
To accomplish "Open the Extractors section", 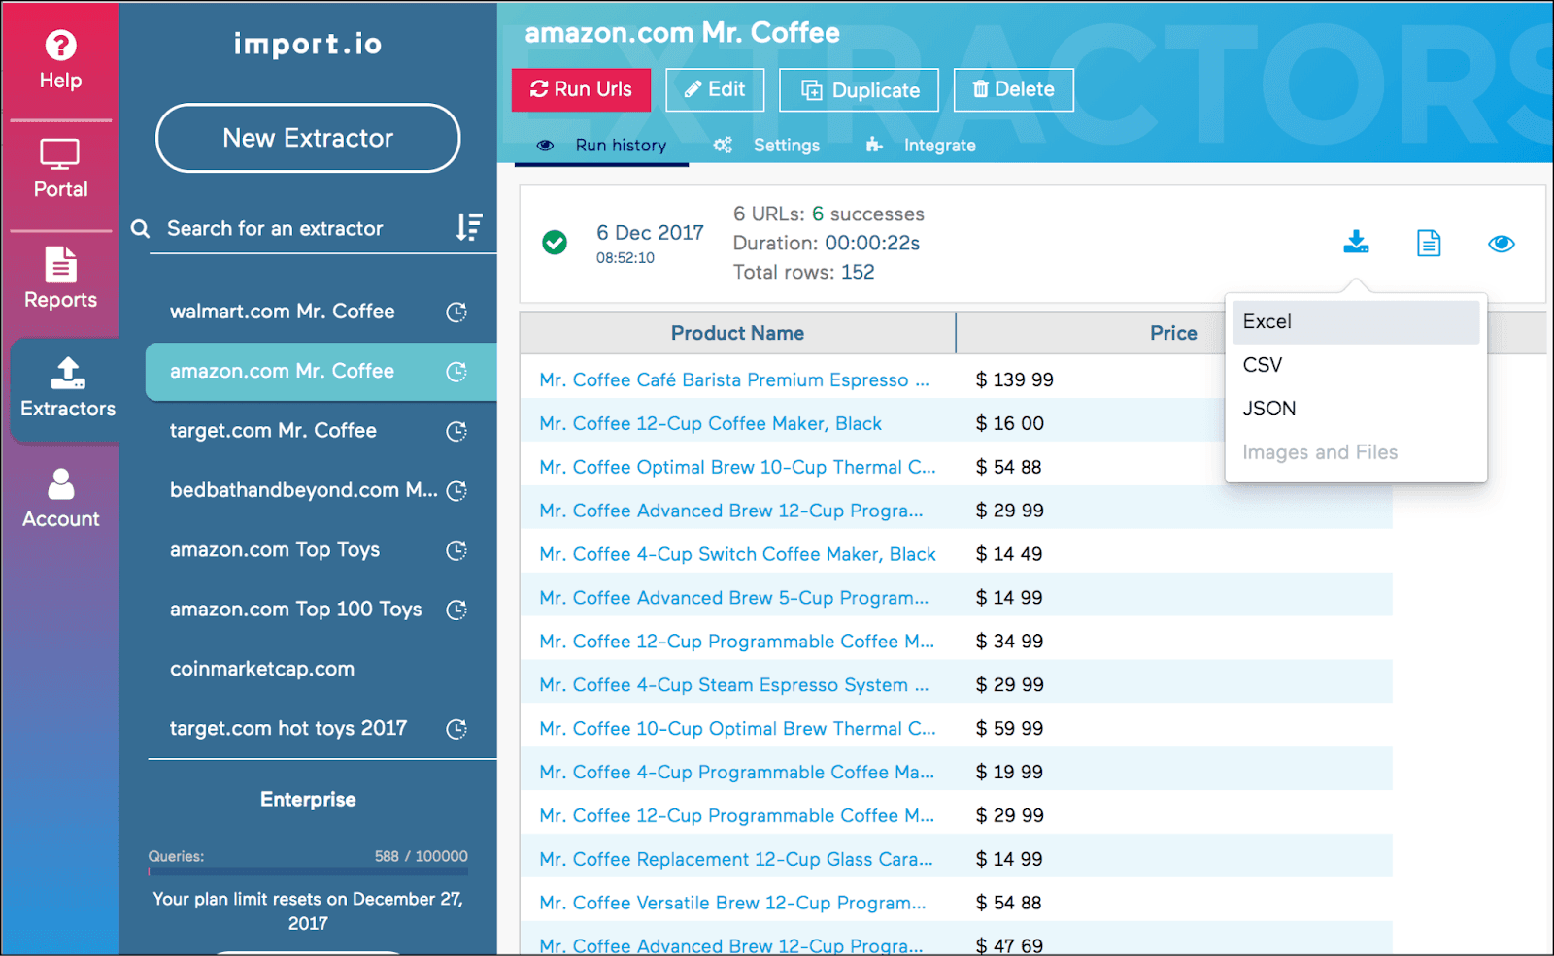I will pyautogui.click(x=67, y=388).
